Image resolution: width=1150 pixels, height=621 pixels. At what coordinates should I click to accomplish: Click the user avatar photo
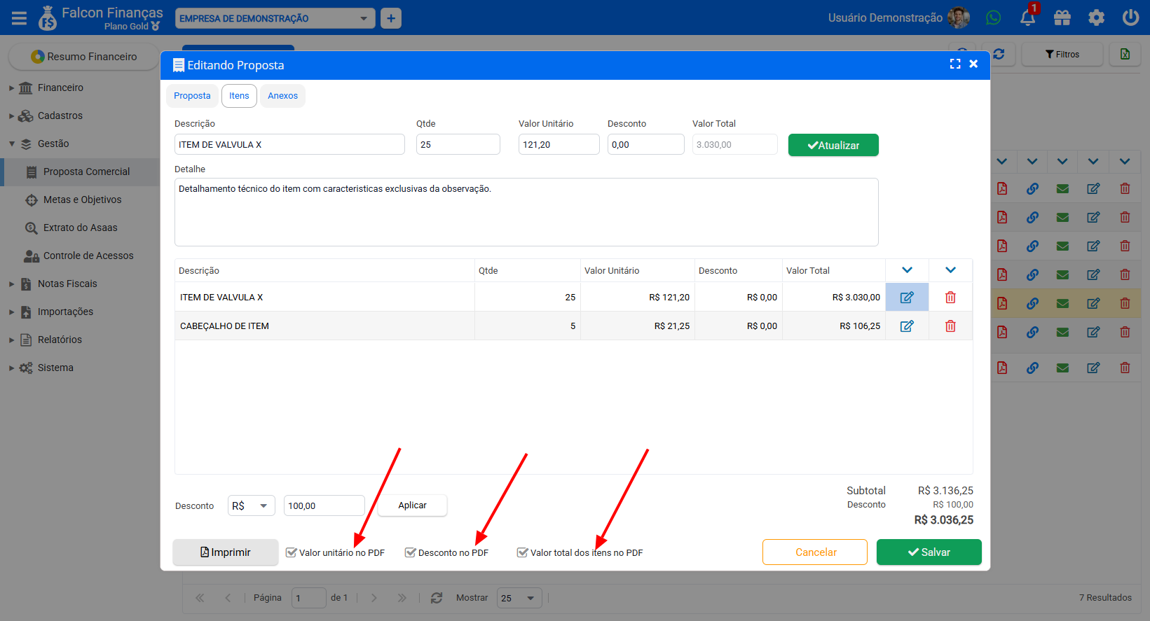(x=958, y=18)
